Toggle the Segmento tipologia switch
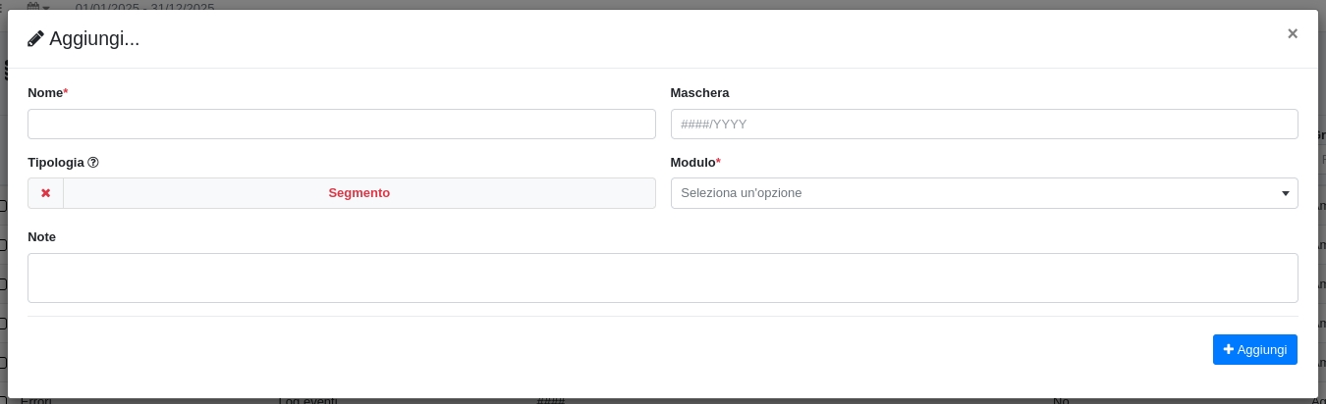The image size is (1326, 404). pos(359,193)
